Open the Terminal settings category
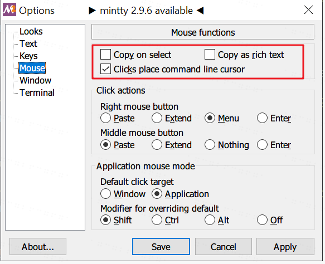 (37, 92)
